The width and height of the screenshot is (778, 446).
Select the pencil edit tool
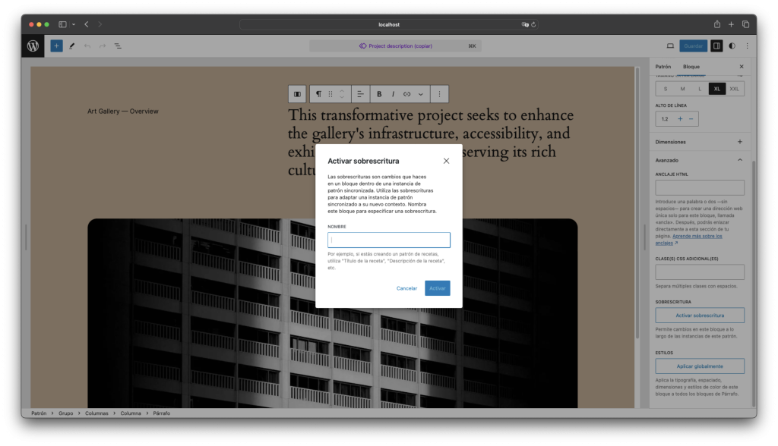72,46
